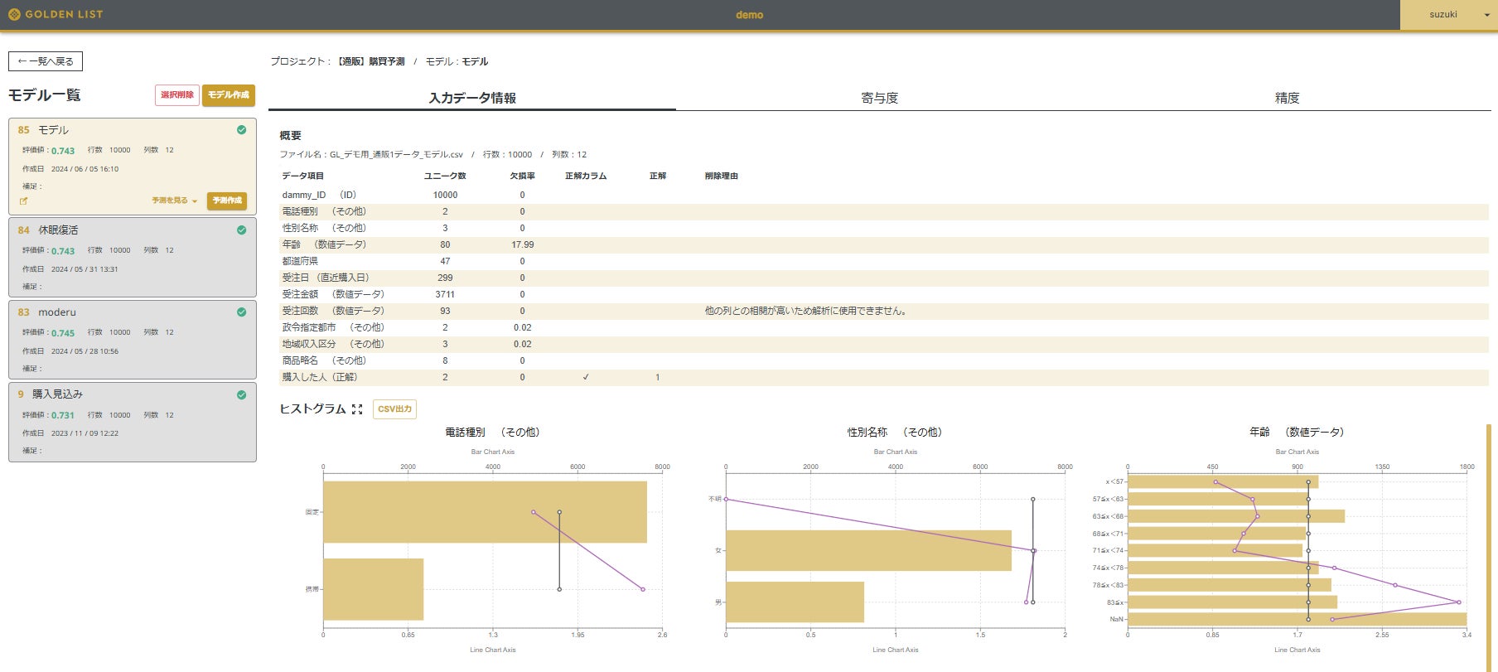Select model card 84 休眠復活
Viewport: 1498px width, 672px height.
click(x=133, y=257)
